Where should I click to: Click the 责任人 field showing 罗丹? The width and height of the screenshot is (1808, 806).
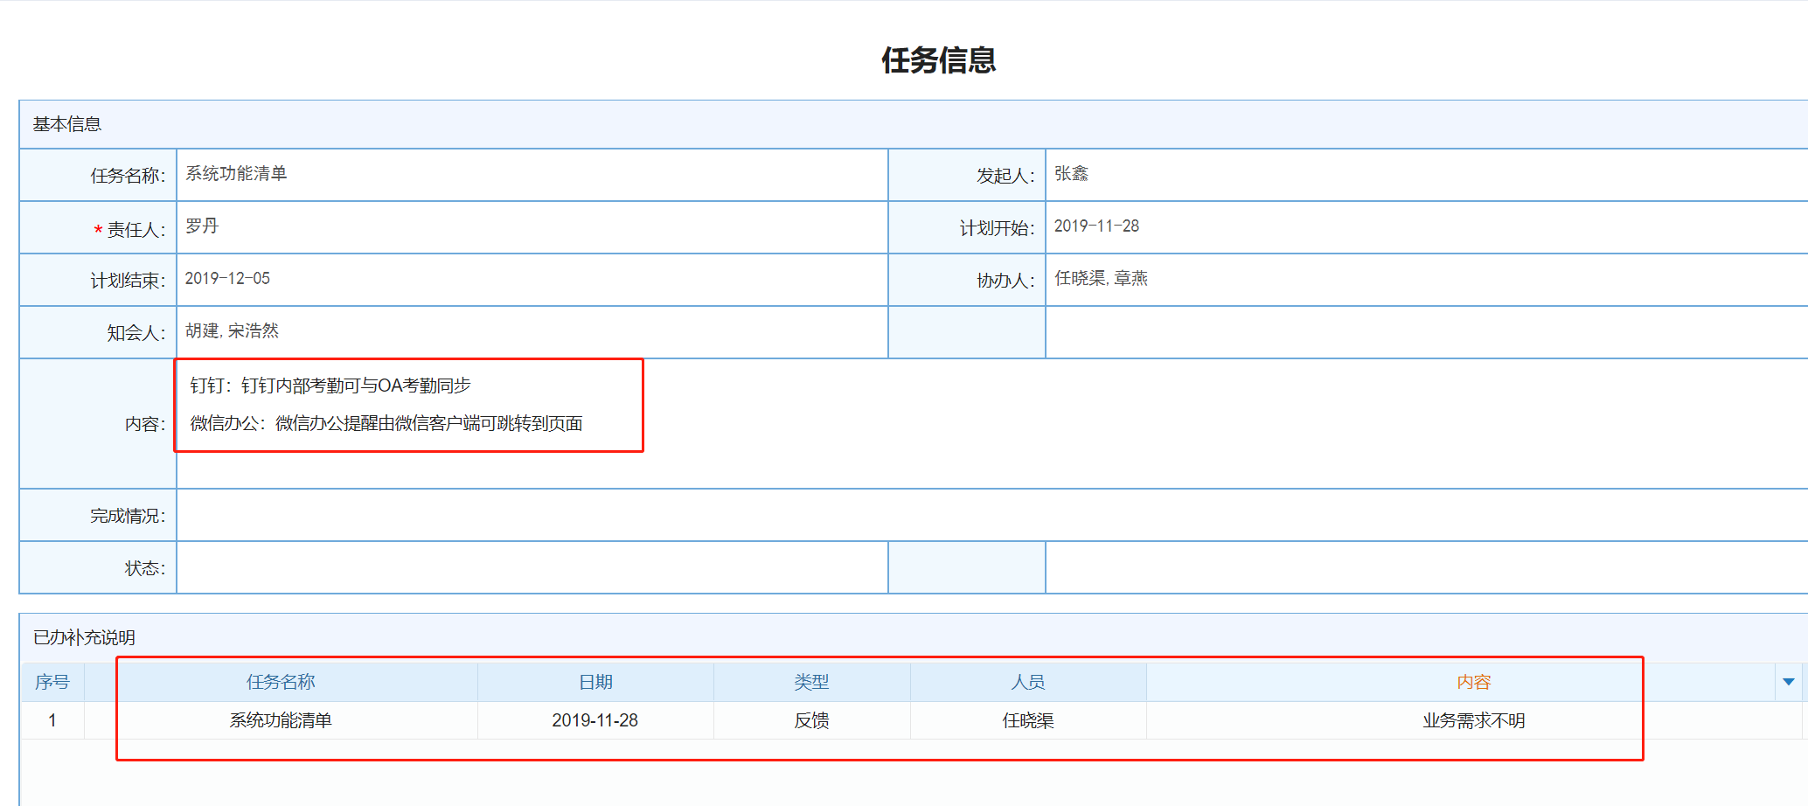pyautogui.click(x=532, y=227)
